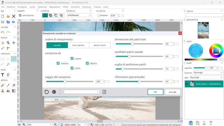
Task: Choose the casuale fill order
Action: 57,45
